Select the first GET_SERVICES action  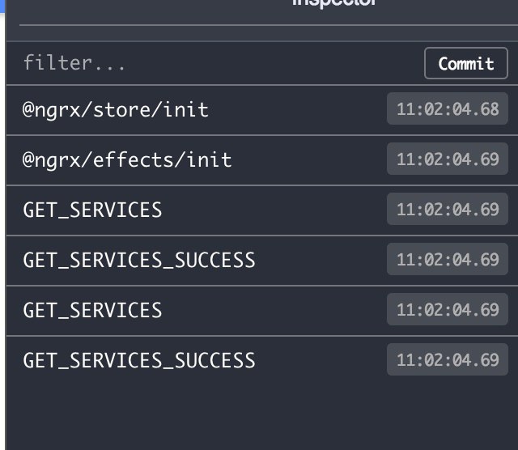(x=262, y=210)
